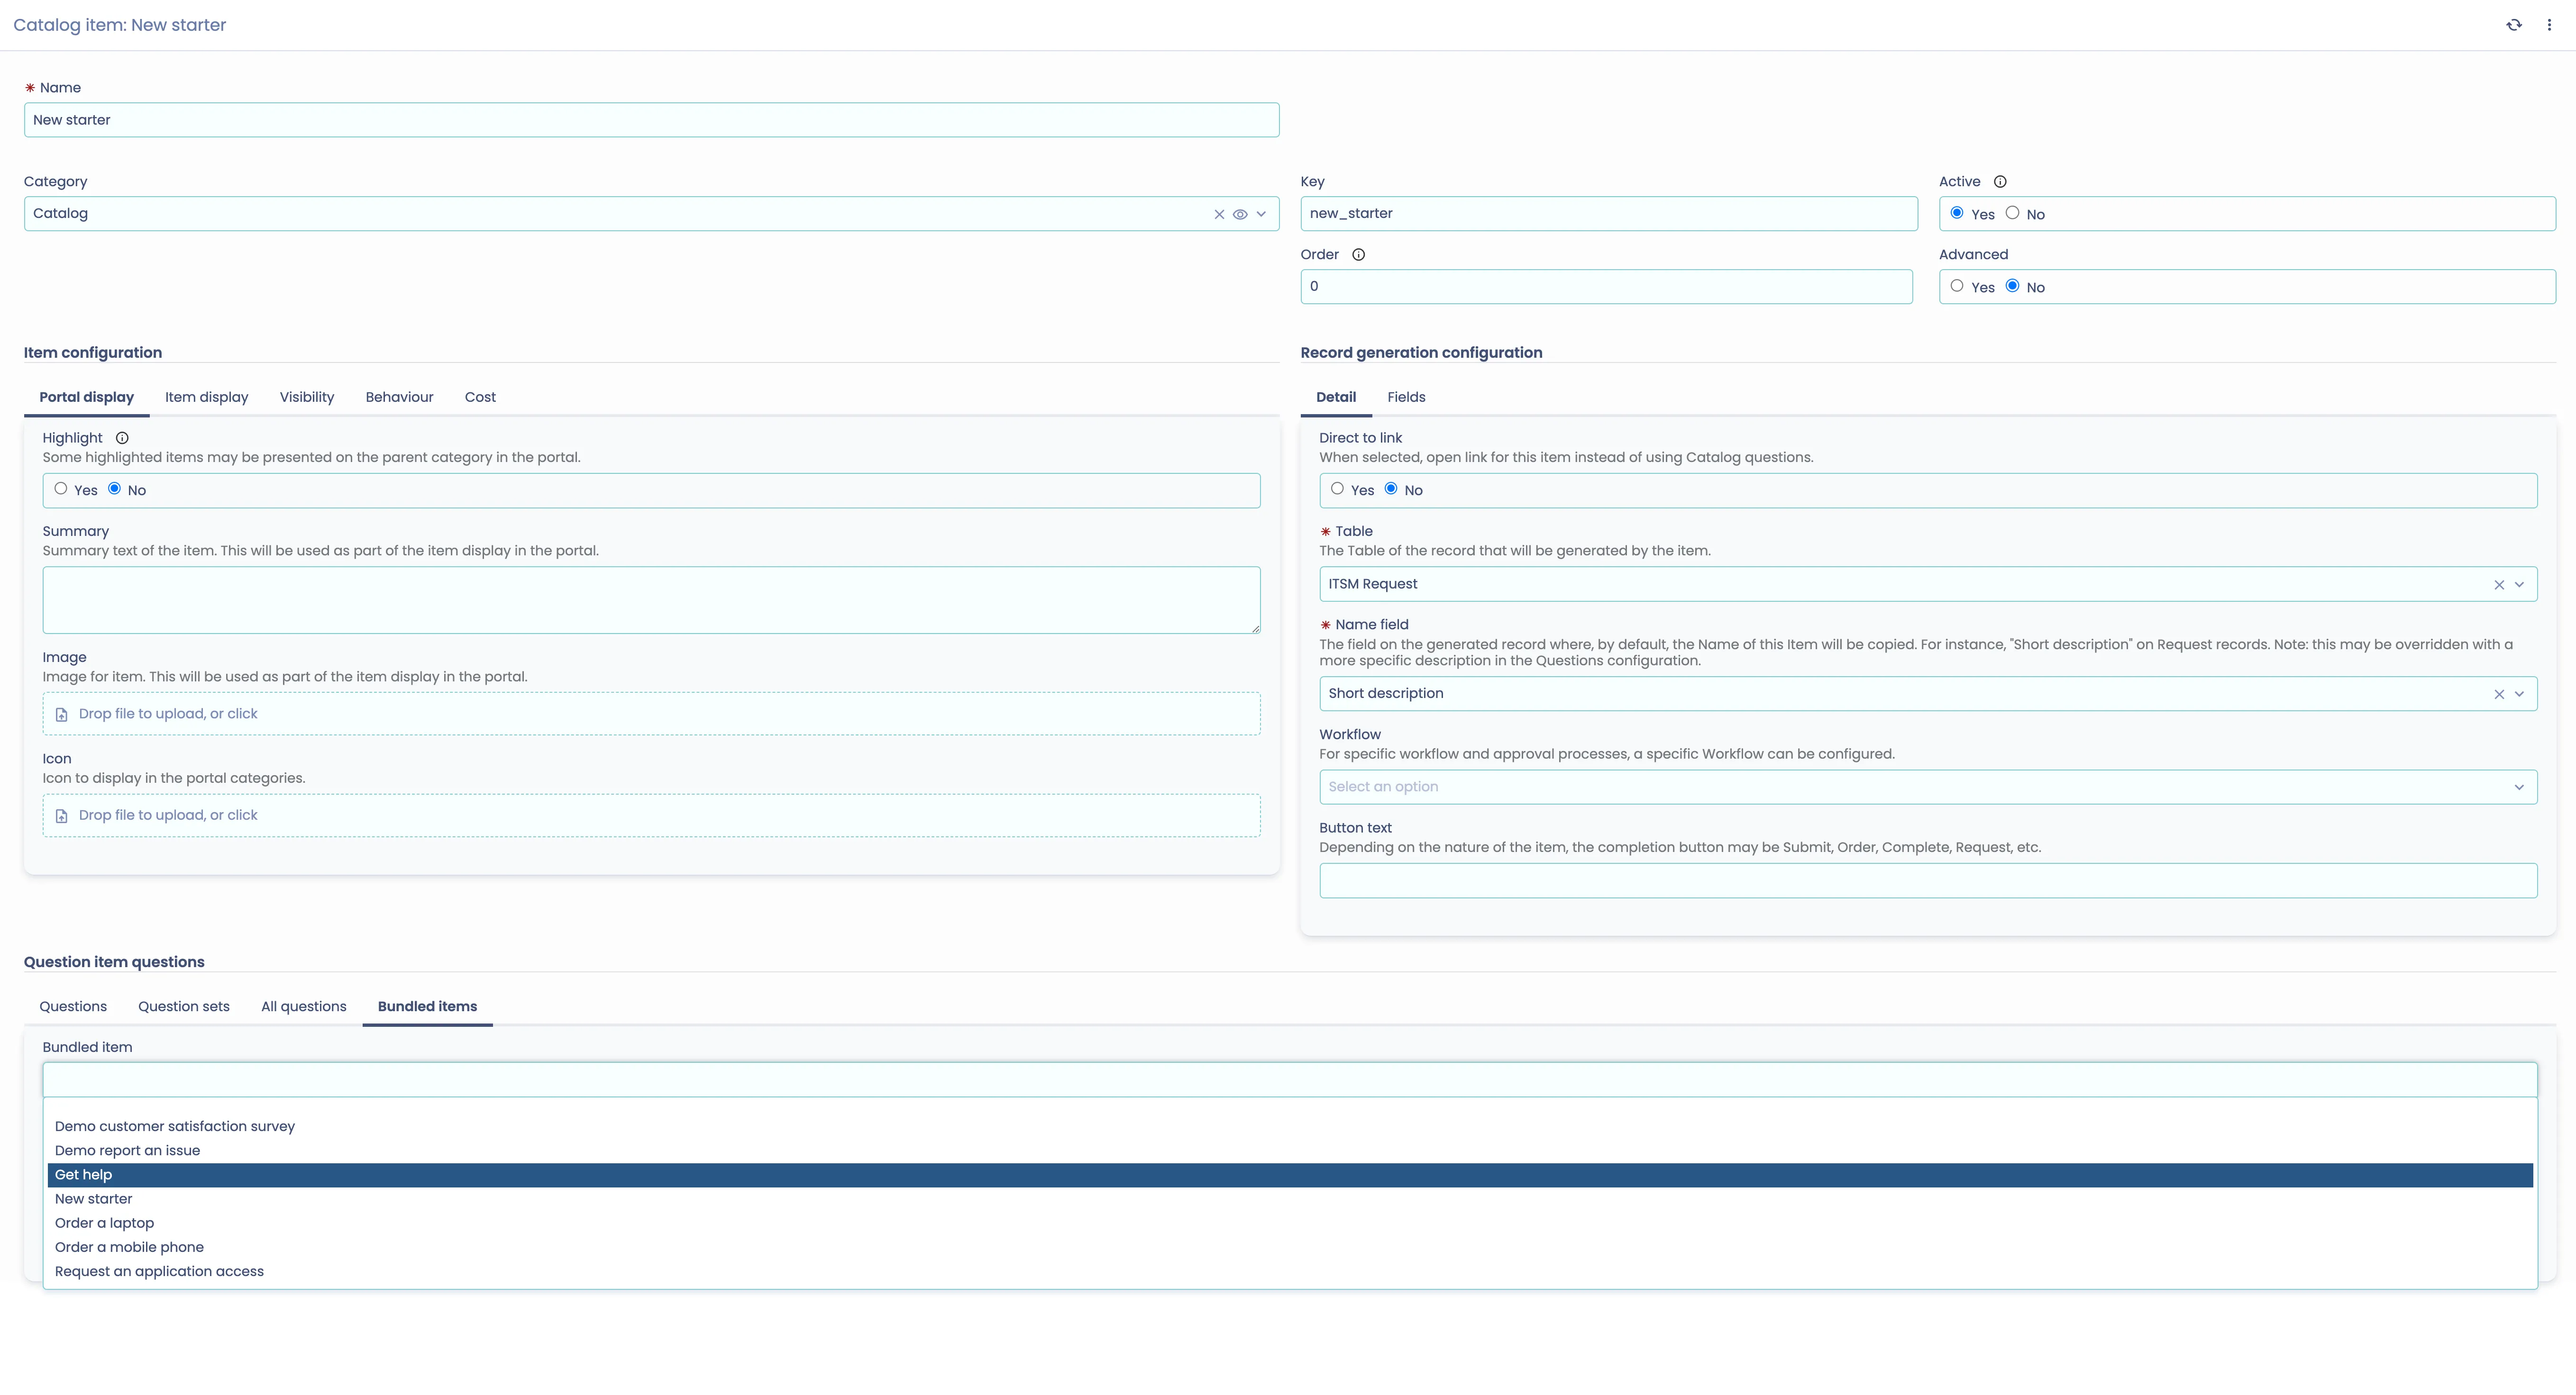Open the Cost tab
The height and width of the screenshot is (1395, 2576).
(480, 397)
